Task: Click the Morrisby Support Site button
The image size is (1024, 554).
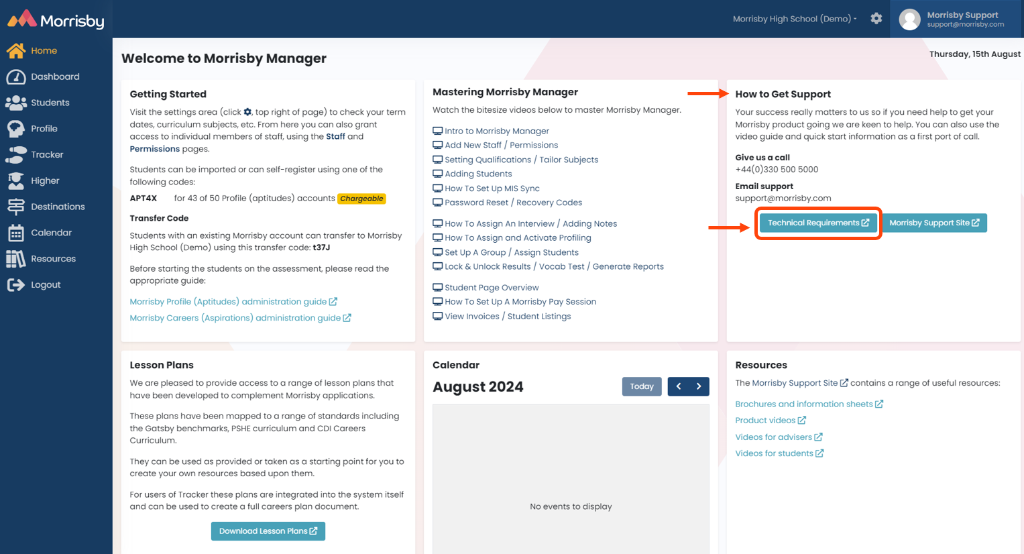Action: click(934, 223)
